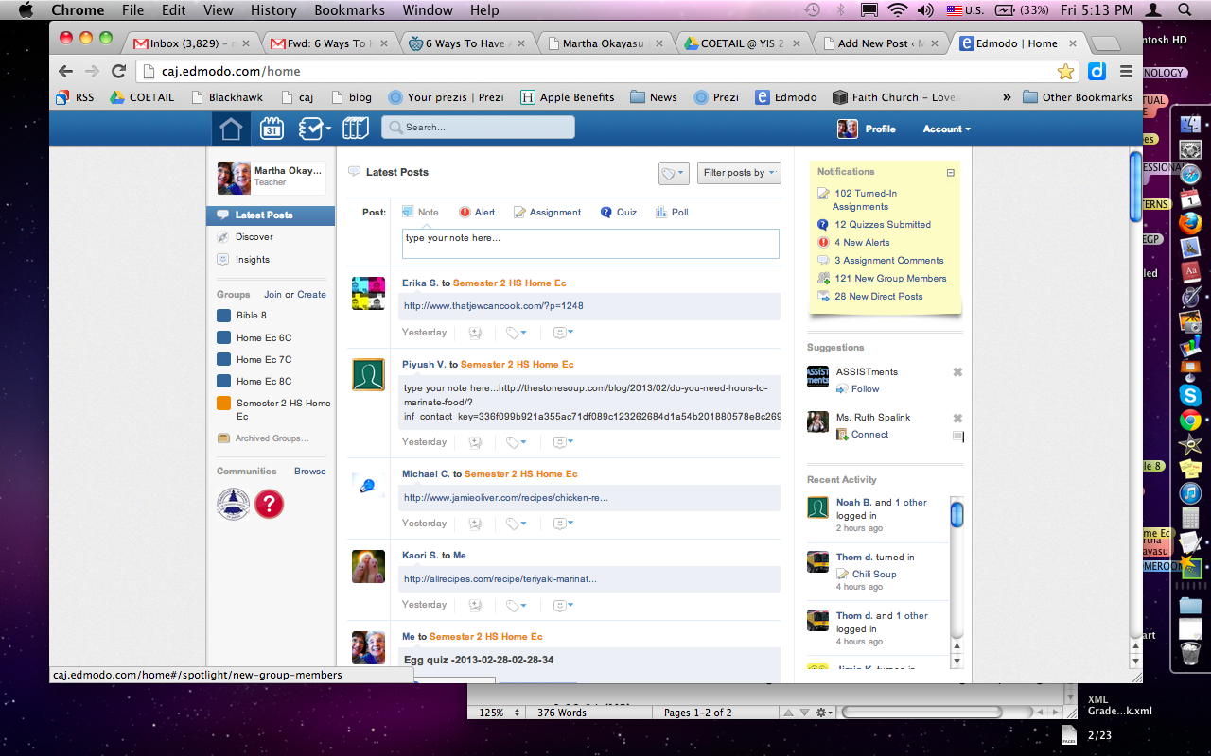Viewport: 1211px width, 756px height.
Task: Open thatjewcancook.com link in Erika's post
Action: (493, 306)
